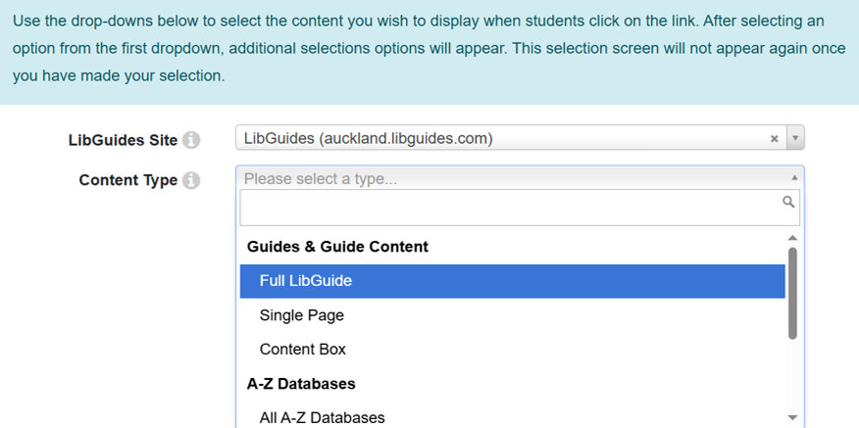This screenshot has width=859, height=428.
Task: Collapse the Content Type dropdown arrow
Action: point(794,178)
